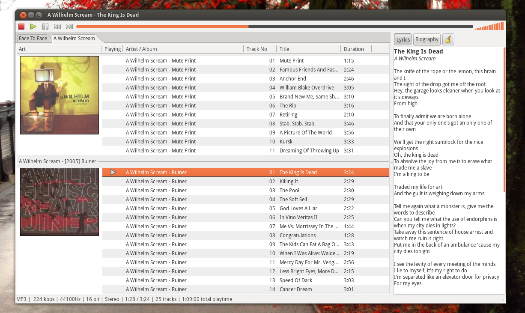
Task: Sort by the Art column header
Action: [59, 49]
